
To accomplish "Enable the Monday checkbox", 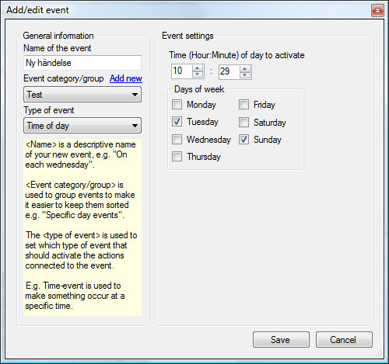I will 177,105.
